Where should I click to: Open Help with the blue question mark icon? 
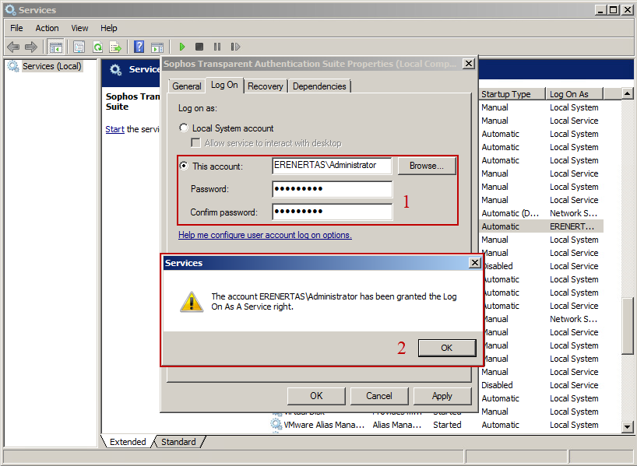139,47
